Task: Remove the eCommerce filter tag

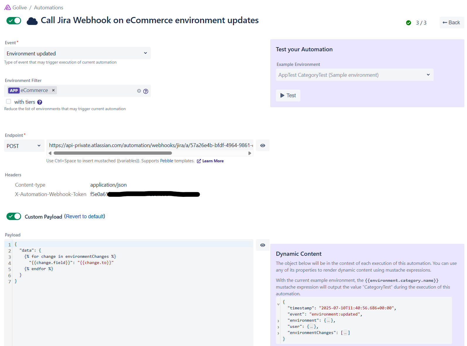Action: [x=53, y=90]
